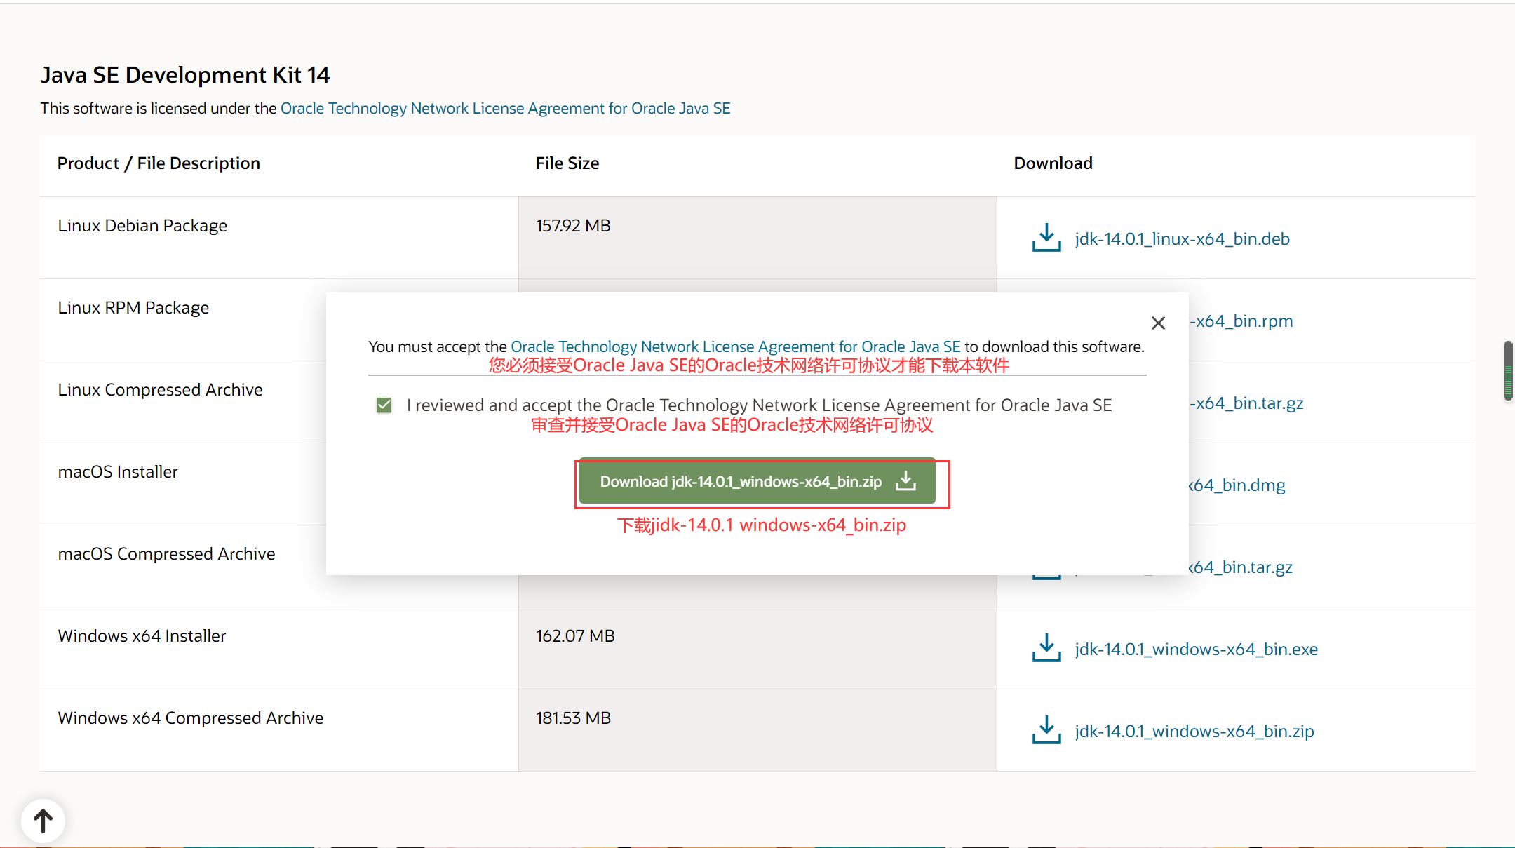
Task: Click the scroll-to-top arrow icon
Action: 43,820
